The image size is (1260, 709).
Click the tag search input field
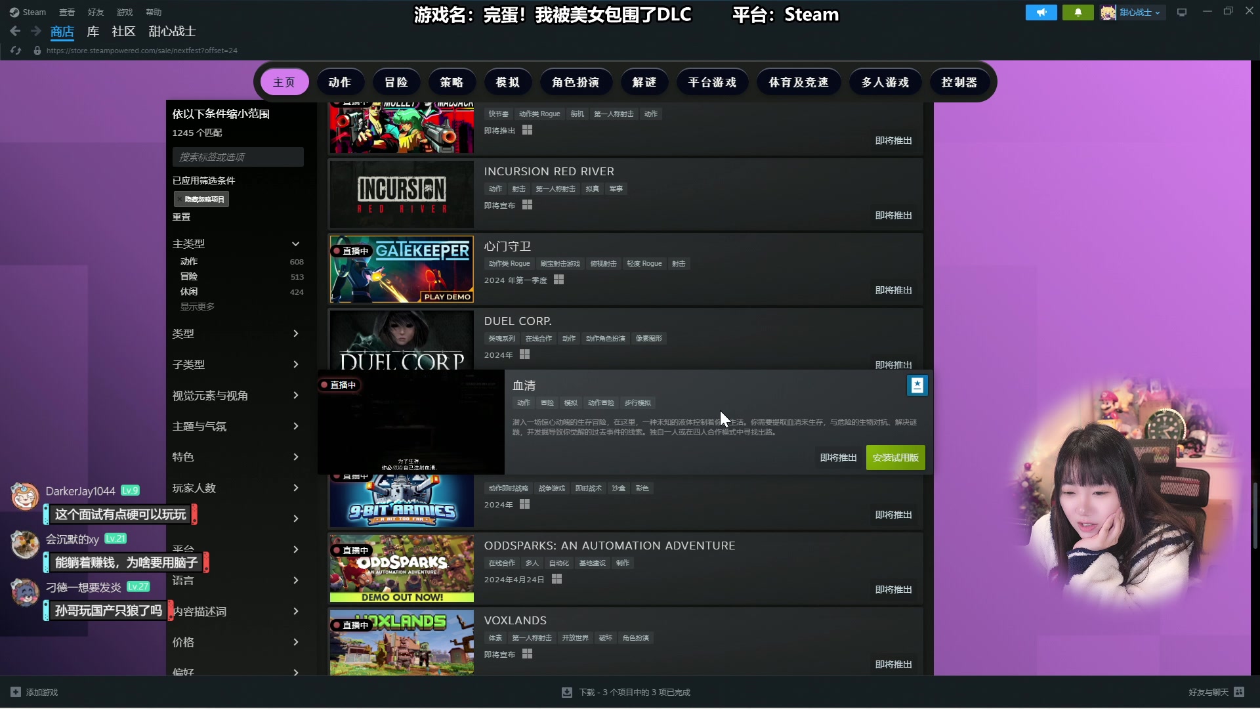238,157
